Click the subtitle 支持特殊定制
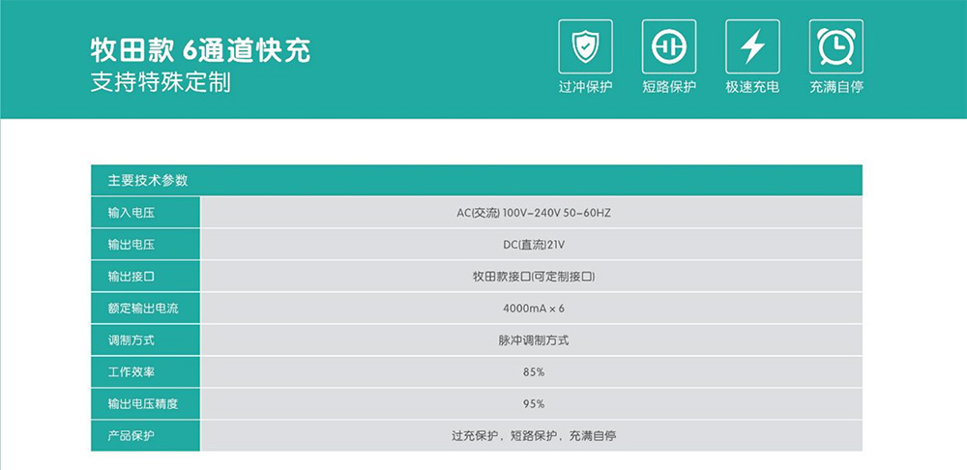 tap(161, 82)
